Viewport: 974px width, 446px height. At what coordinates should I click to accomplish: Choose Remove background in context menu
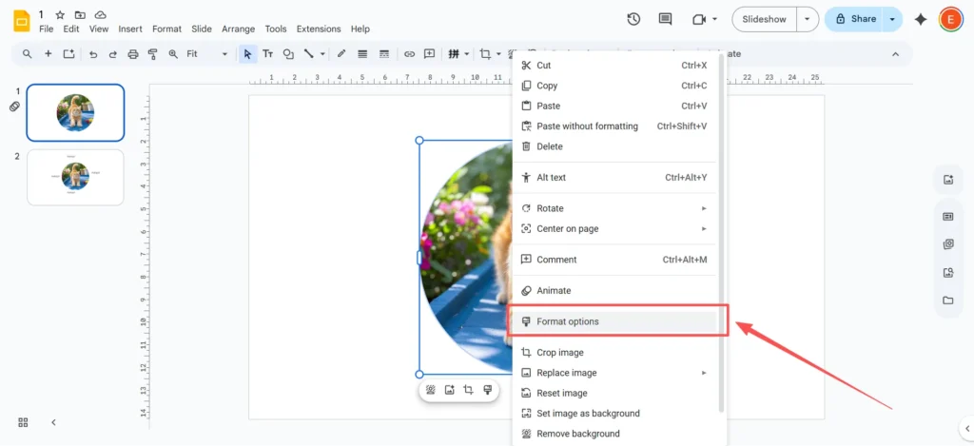(x=614, y=434)
